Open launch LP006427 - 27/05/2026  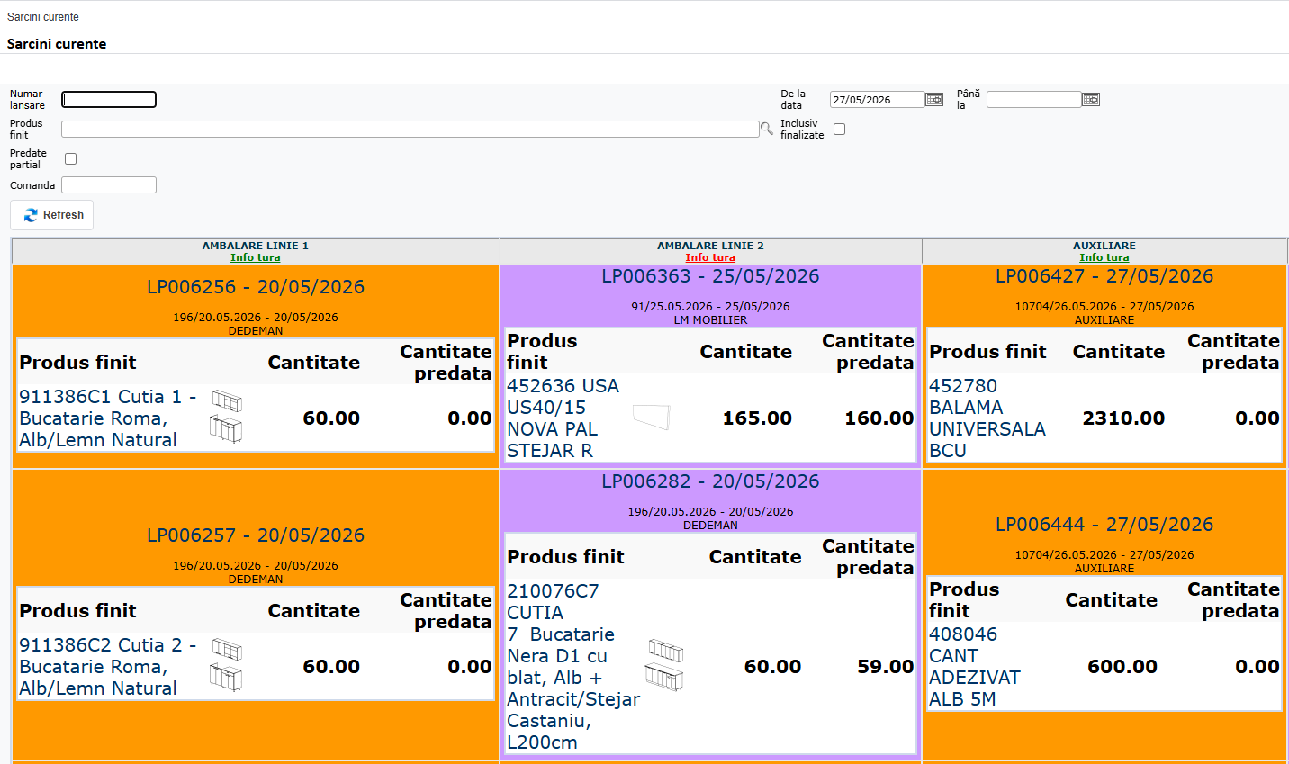pyautogui.click(x=1104, y=276)
